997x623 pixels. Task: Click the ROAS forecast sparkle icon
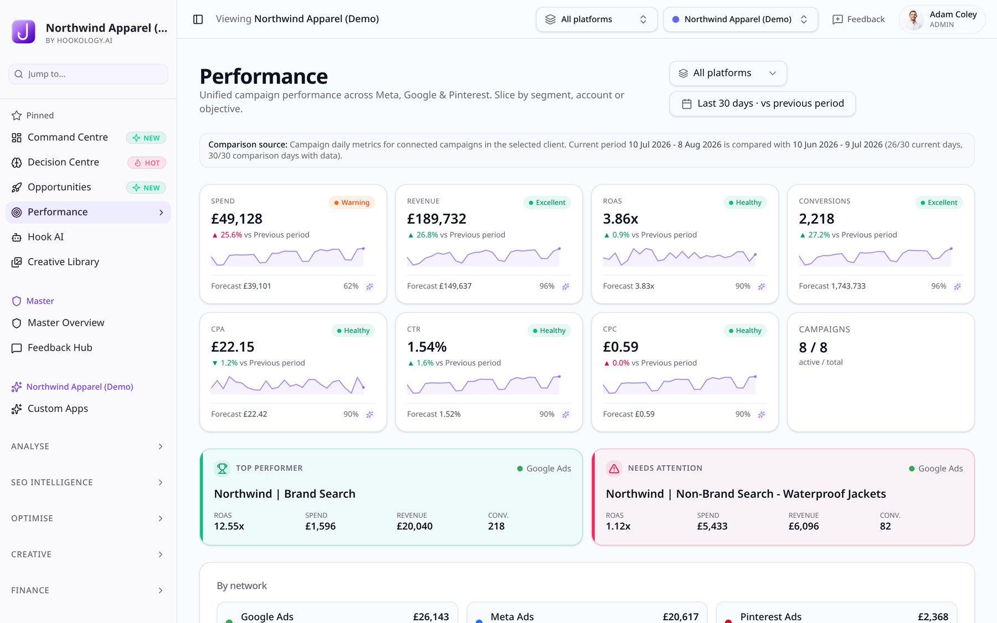pos(762,286)
